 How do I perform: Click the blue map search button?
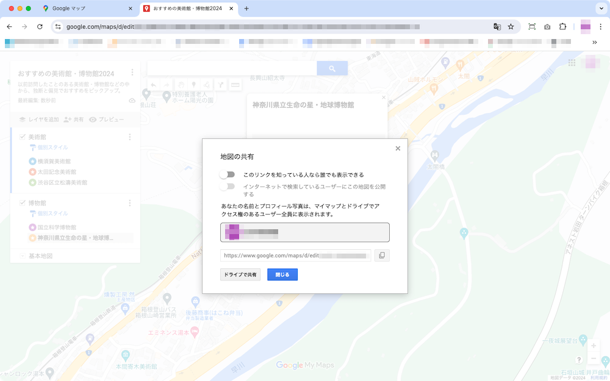(x=332, y=68)
